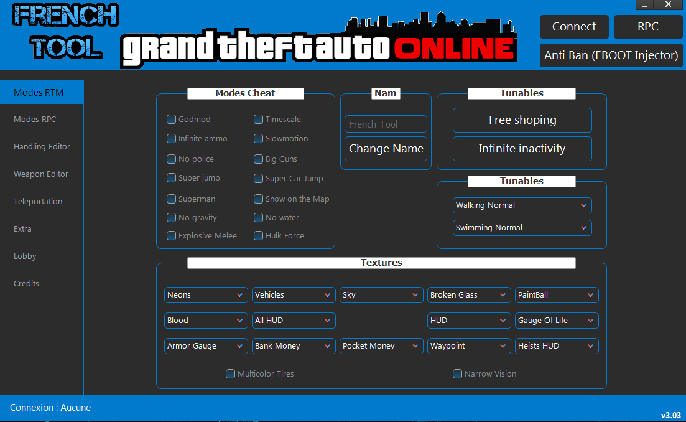Launch Anti Ban (EBOOT Injector)

[611, 55]
